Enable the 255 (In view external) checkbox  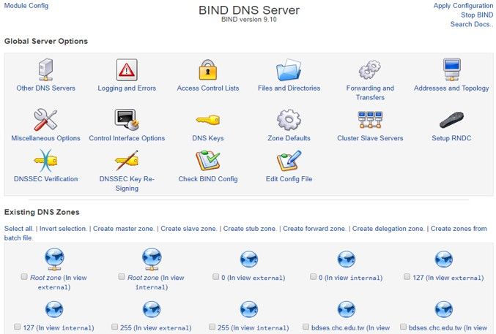[114, 327]
